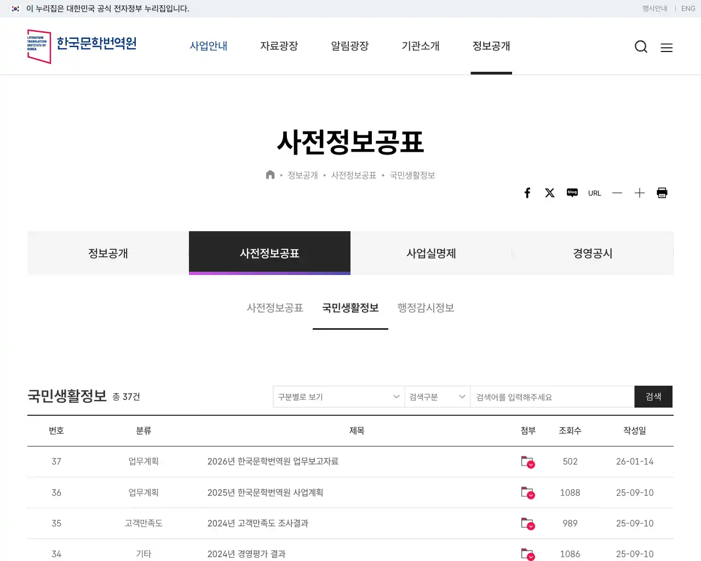The width and height of the screenshot is (701, 561).
Task: Share page on X icon
Action: coord(550,193)
